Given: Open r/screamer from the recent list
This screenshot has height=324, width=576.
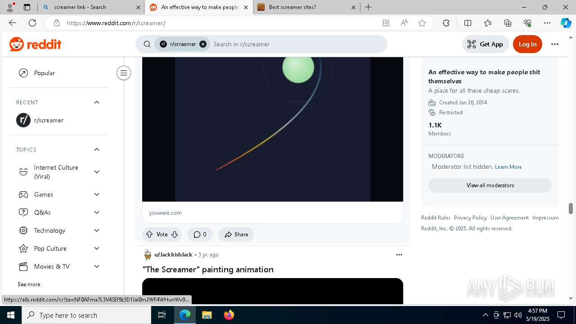Looking at the screenshot, I should point(58,120).
